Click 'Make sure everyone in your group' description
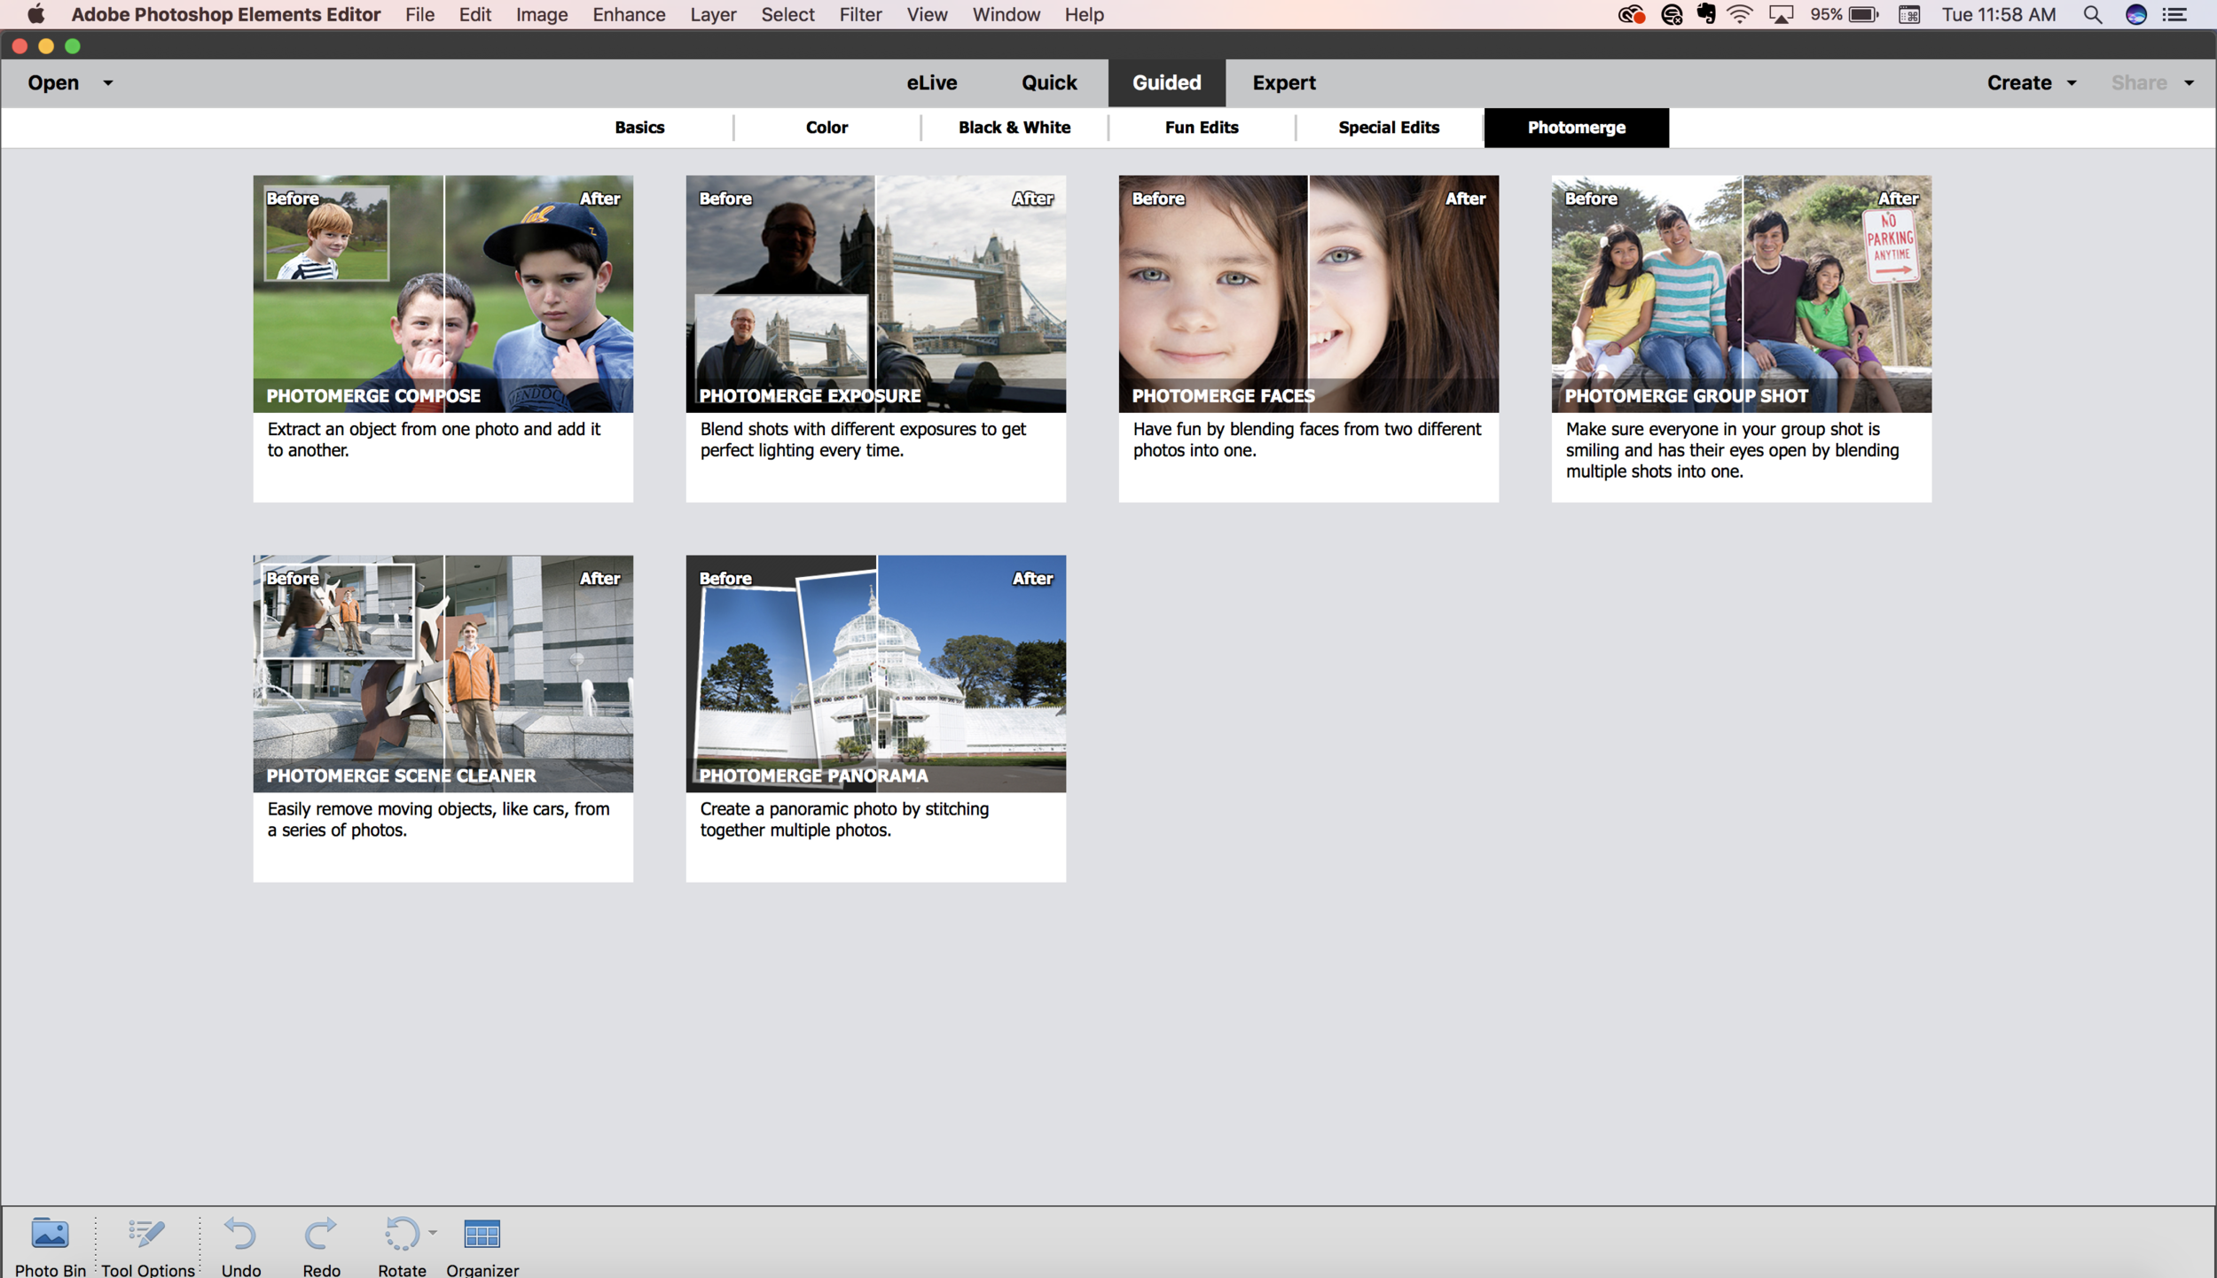The image size is (2217, 1278). tap(1732, 450)
